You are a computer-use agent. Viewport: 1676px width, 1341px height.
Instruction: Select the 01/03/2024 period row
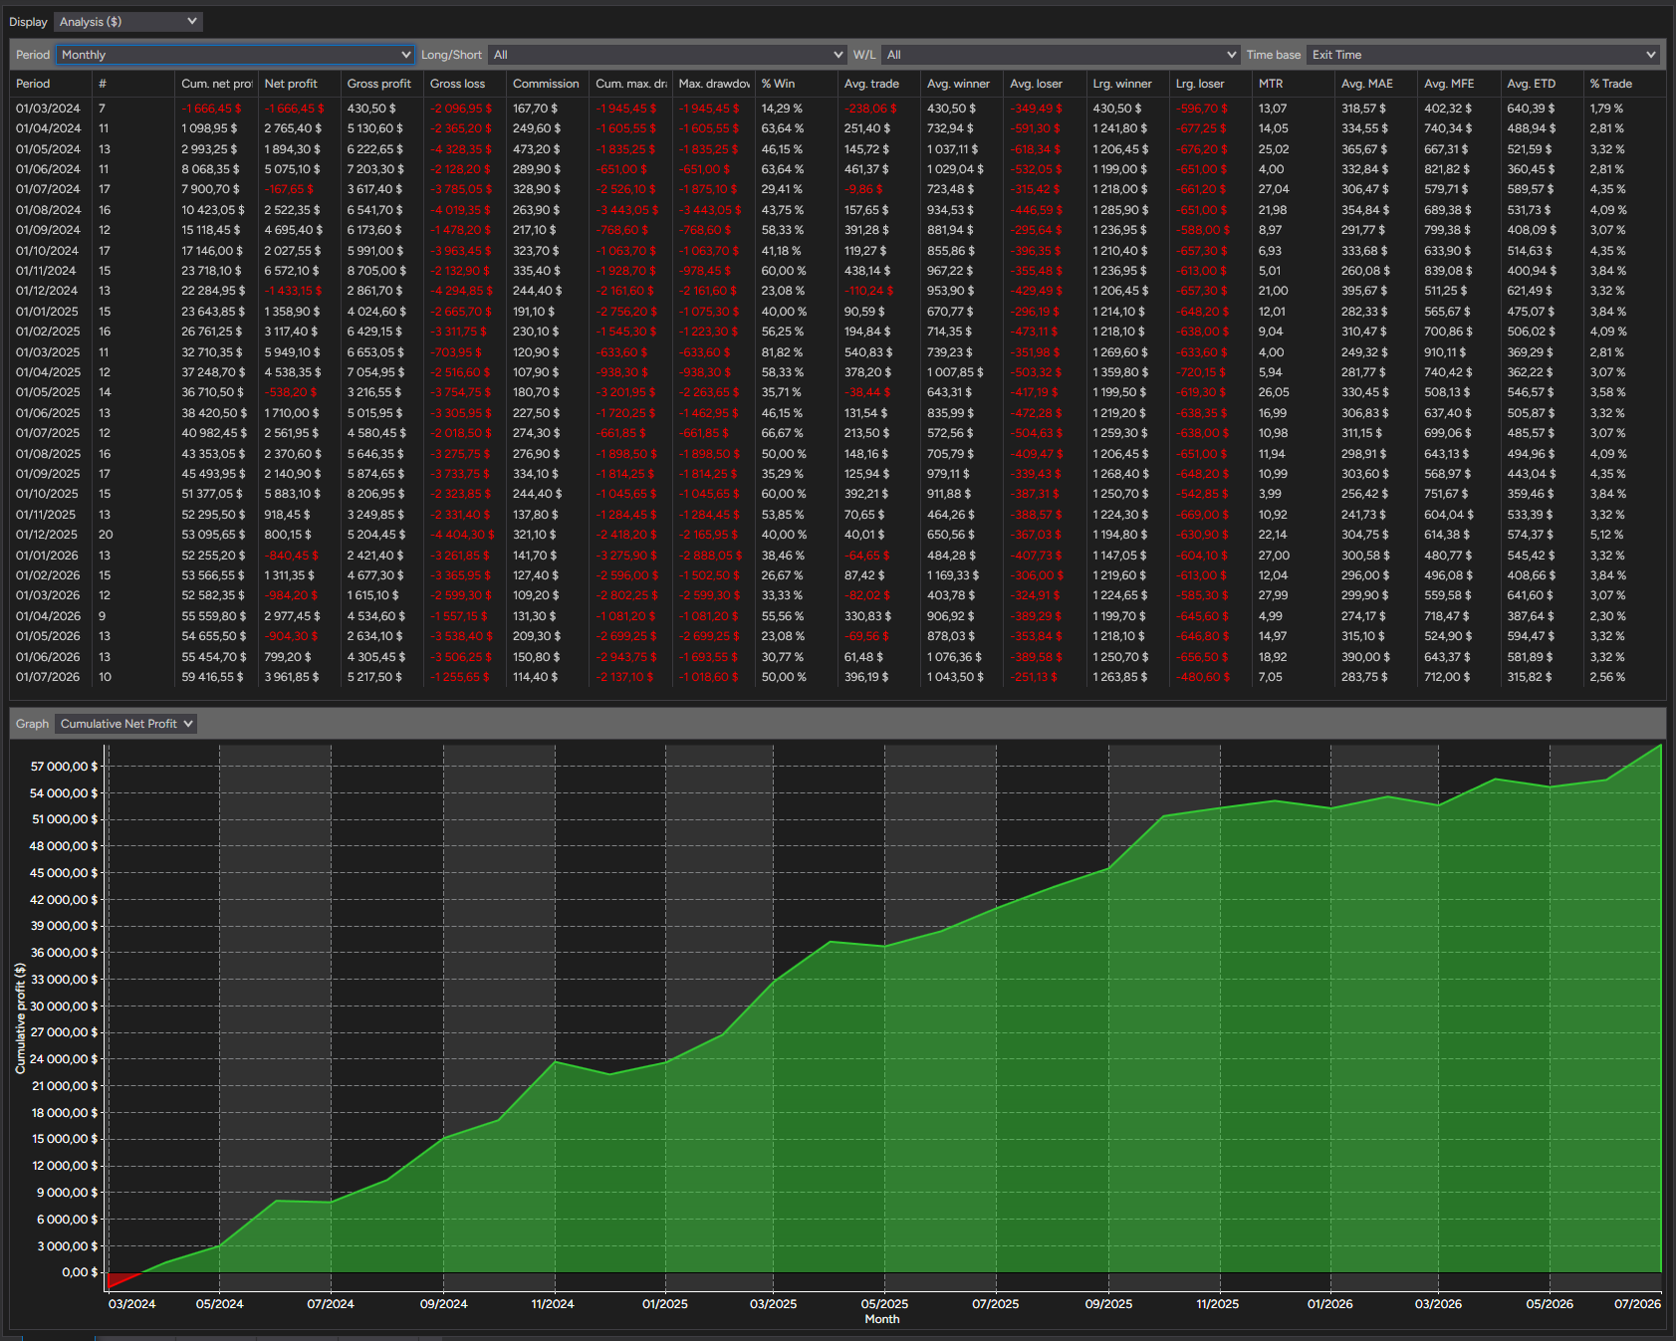coord(838,109)
